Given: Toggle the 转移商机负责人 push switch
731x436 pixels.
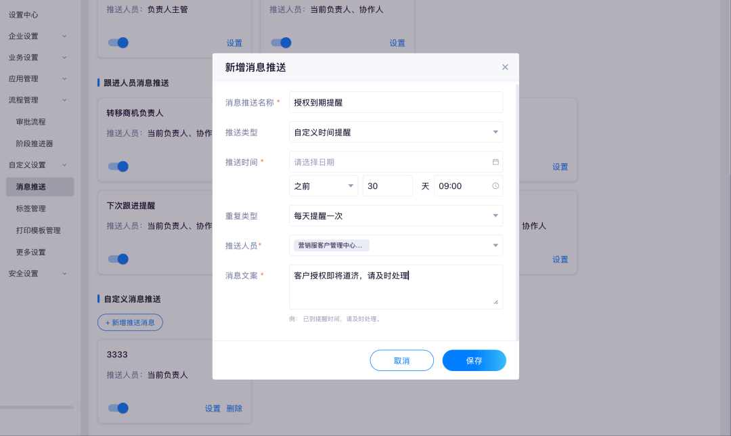Looking at the screenshot, I should [x=118, y=166].
